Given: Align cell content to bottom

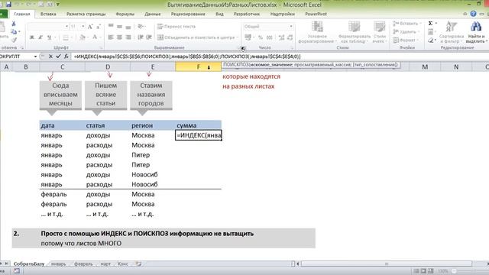Looking at the screenshot, I should [128, 27].
